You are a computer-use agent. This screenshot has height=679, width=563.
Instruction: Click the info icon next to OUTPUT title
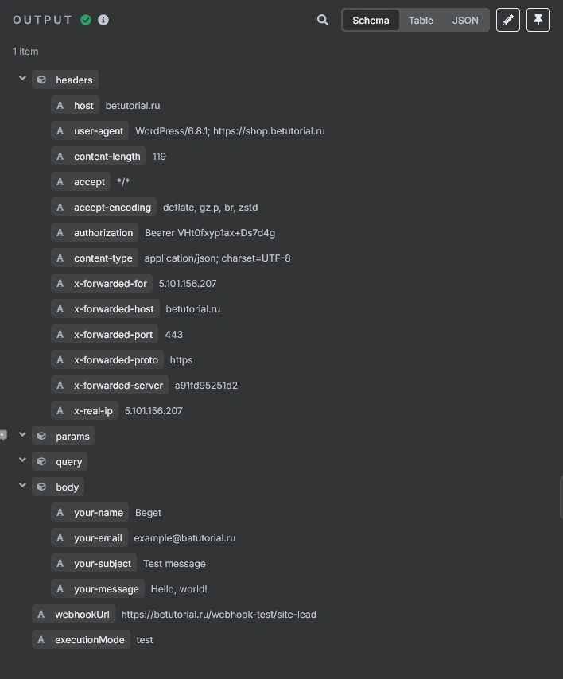[103, 20]
